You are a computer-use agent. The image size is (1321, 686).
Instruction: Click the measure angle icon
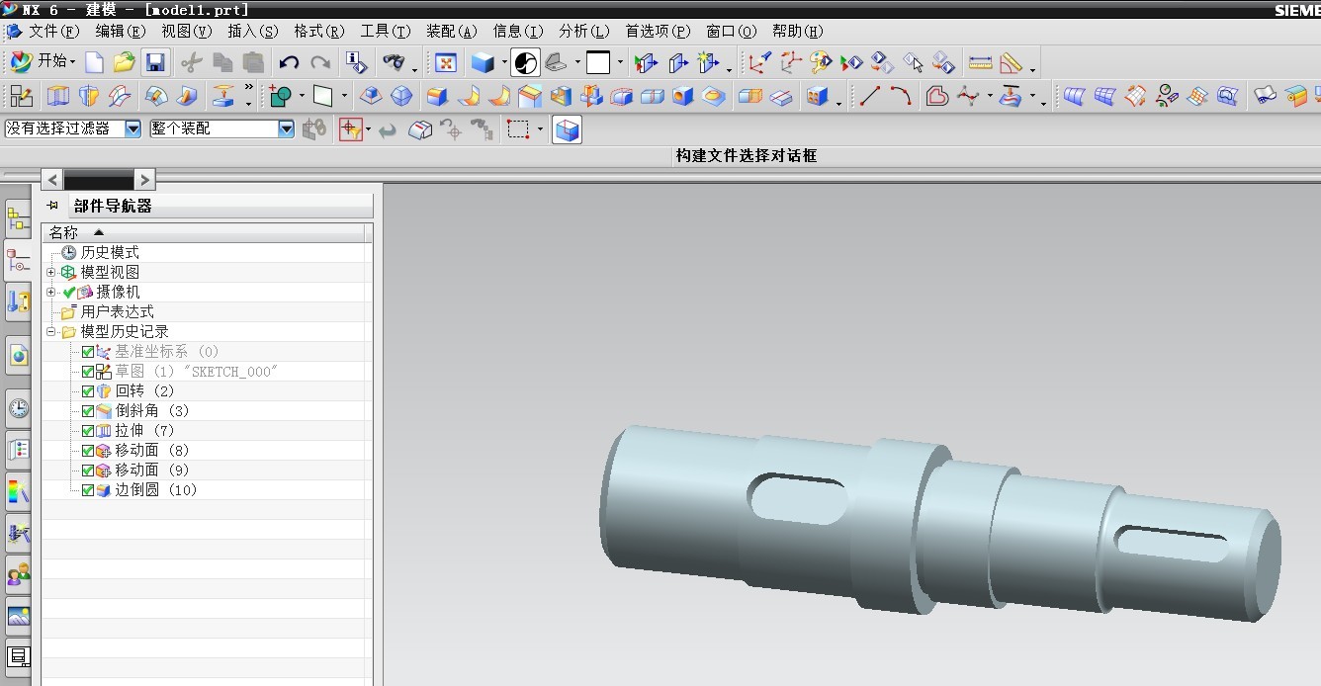pos(1011,63)
